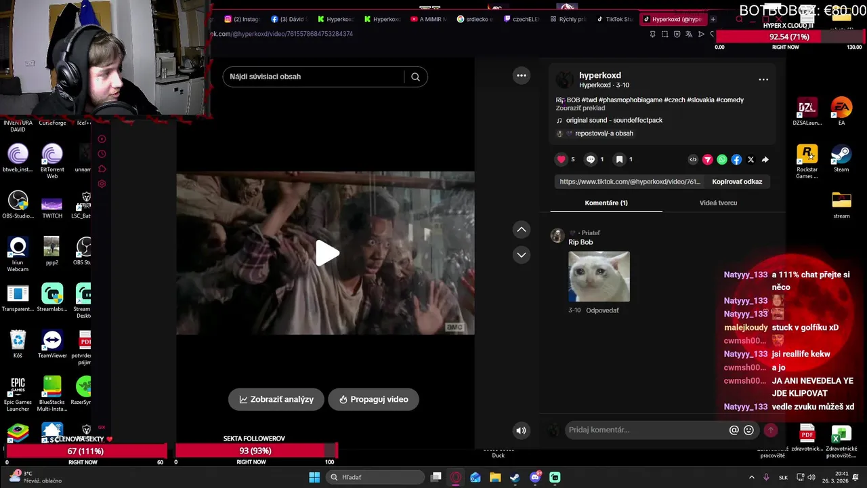Viewport: 867px width, 488px height.
Task: Open three-dot menu beside hyperkoxd name
Action: pos(763,79)
